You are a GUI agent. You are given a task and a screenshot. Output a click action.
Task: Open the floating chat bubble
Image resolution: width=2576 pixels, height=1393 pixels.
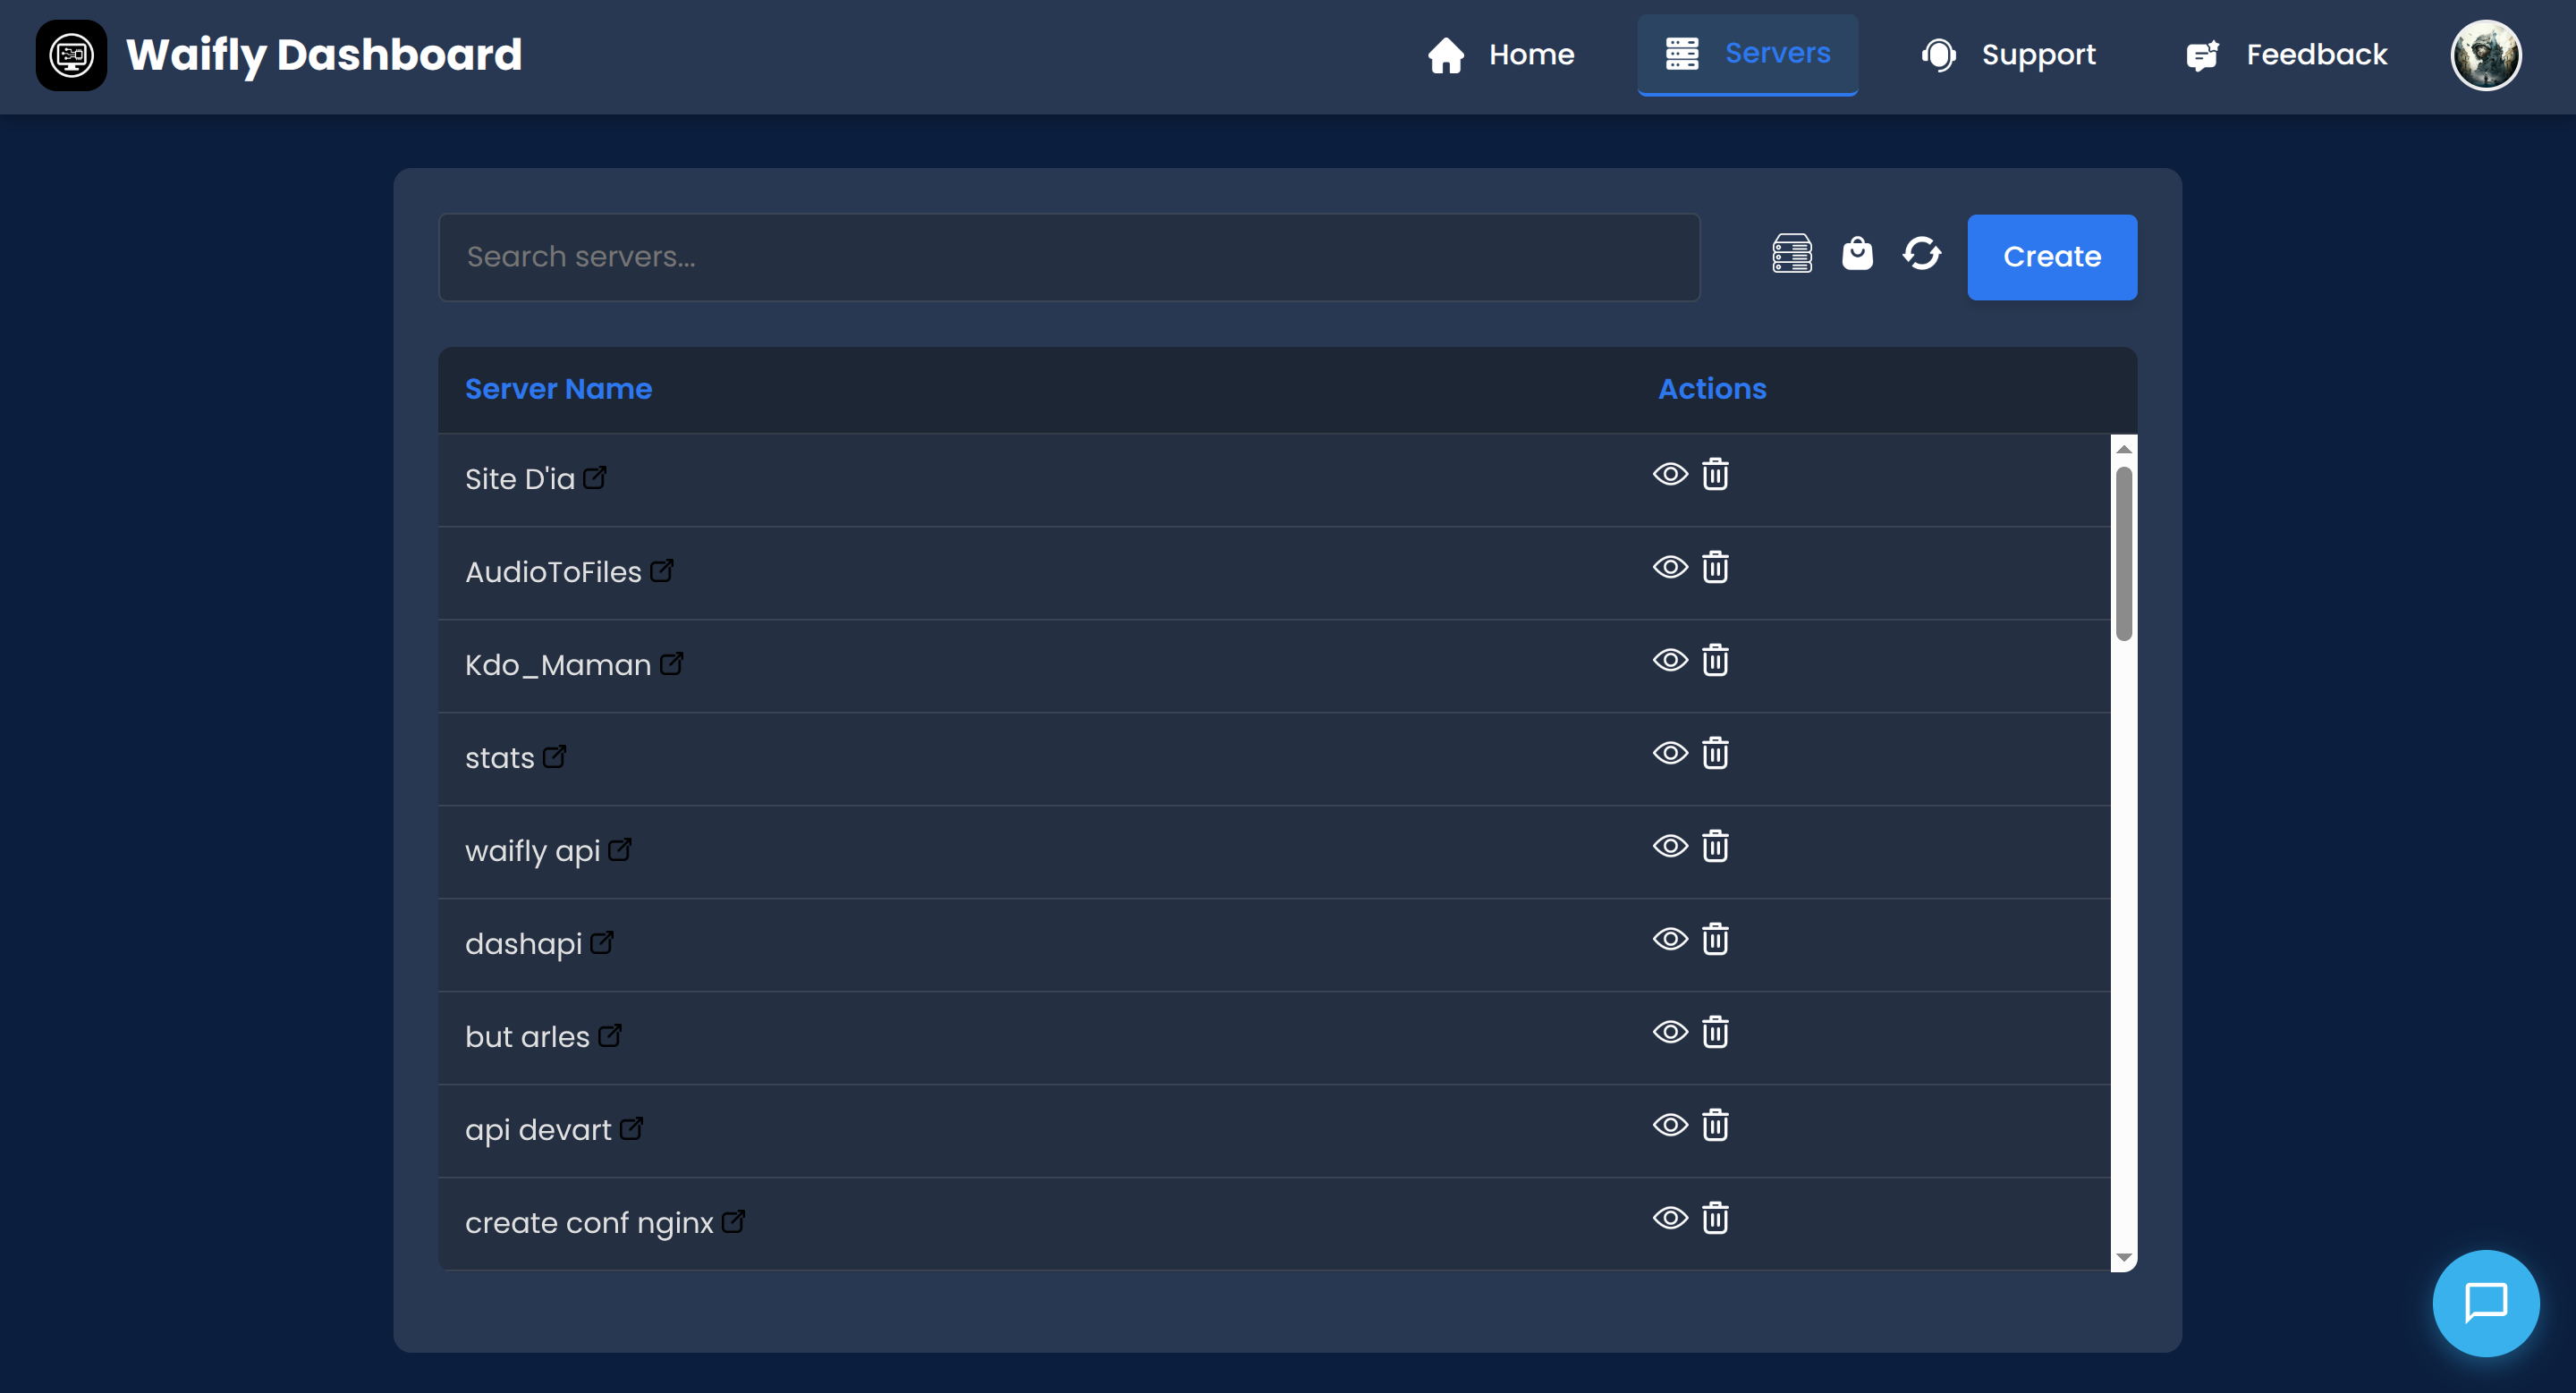(2485, 1302)
